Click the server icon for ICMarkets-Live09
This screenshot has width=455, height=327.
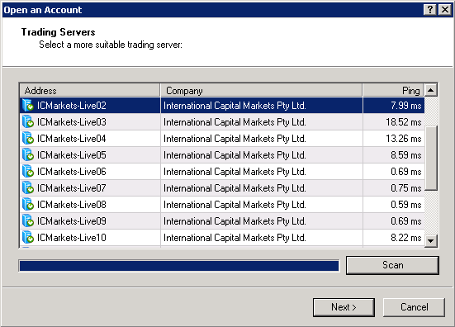(x=28, y=221)
